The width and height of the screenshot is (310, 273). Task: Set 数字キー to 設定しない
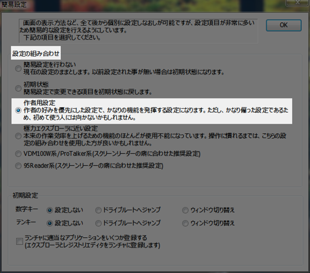50,210
